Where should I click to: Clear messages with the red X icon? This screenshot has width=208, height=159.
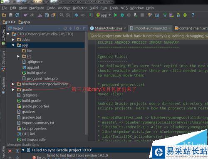click(x=10, y=151)
